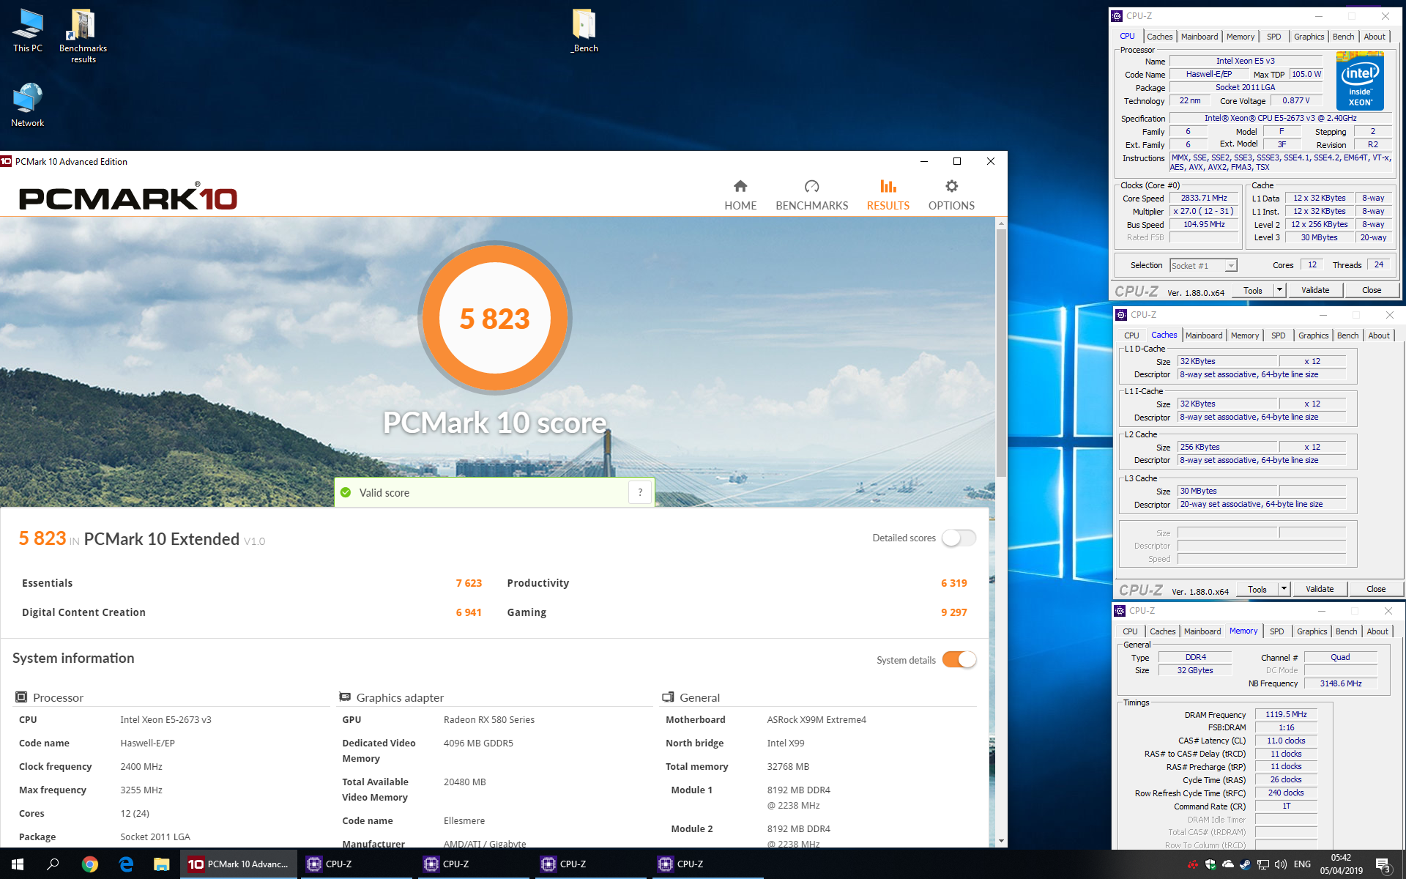
Task: Click Productivity score 6 319
Action: click(953, 583)
